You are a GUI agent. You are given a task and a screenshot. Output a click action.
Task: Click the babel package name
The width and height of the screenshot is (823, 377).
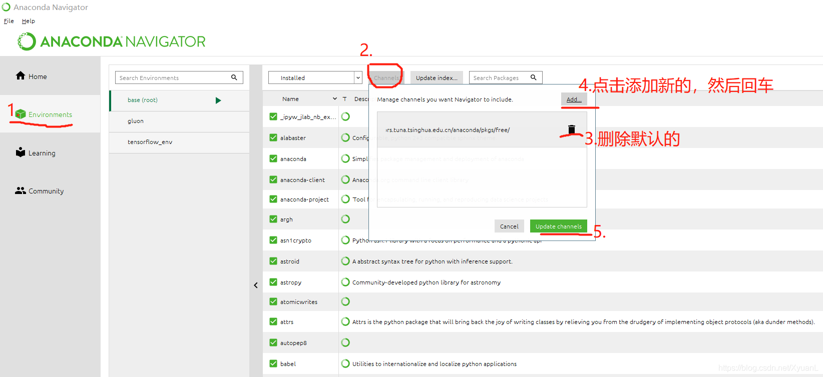pyautogui.click(x=288, y=364)
